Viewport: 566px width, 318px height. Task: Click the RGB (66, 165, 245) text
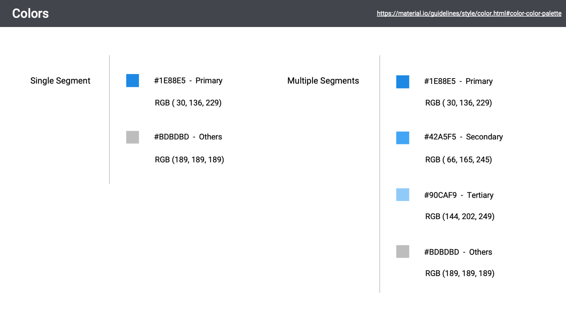458,160
